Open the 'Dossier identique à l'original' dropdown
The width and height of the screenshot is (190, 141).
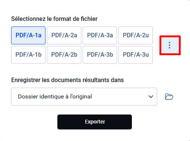tap(84, 97)
